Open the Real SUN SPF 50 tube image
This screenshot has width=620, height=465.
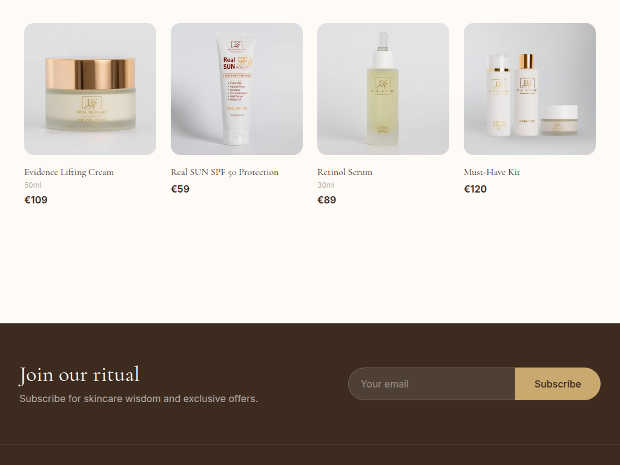237,89
